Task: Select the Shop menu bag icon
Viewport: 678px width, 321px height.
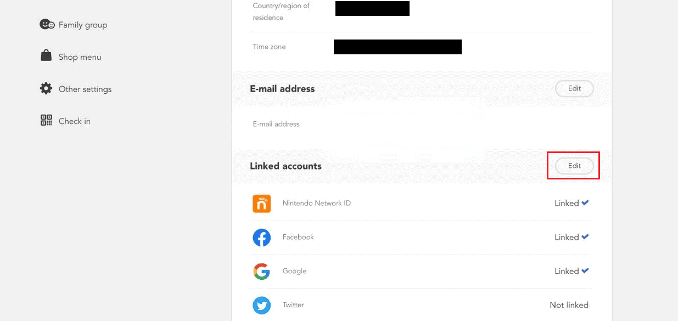Action: [x=46, y=56]
